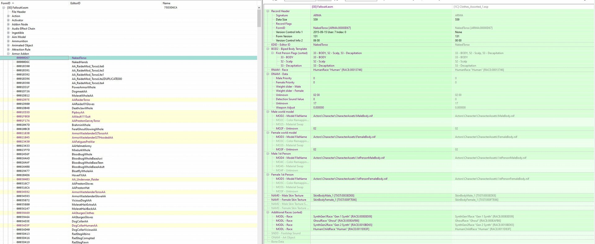
Task: Expand the Addon Node group
Action: tap(8, 24)
